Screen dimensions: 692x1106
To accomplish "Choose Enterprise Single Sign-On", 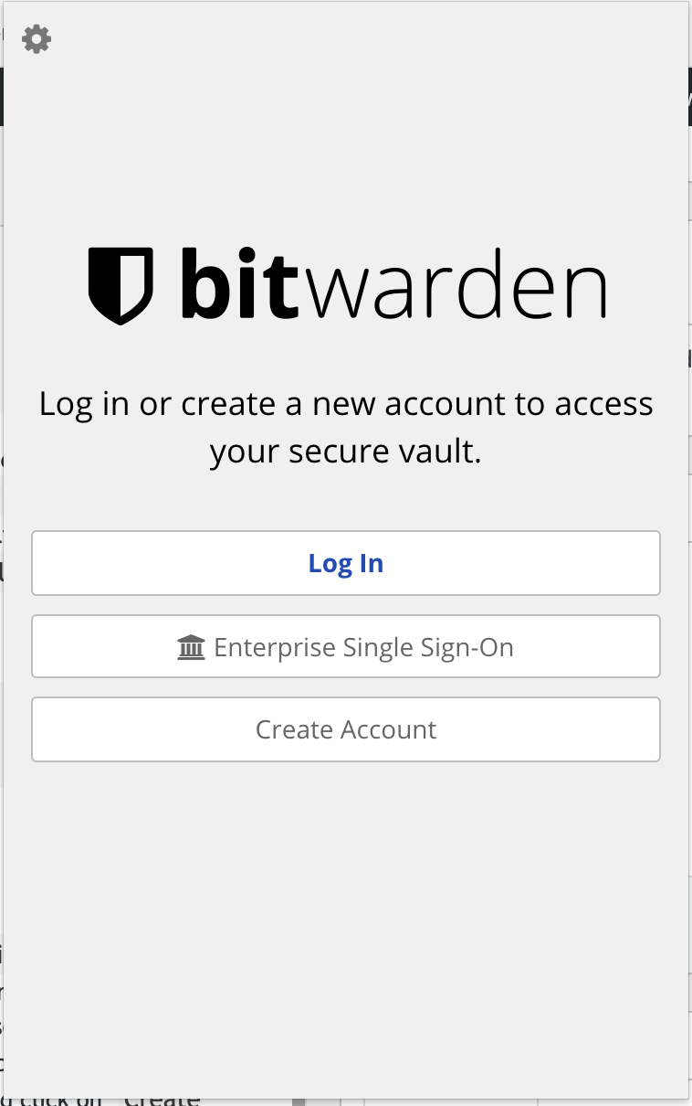I will pos(346,647).
